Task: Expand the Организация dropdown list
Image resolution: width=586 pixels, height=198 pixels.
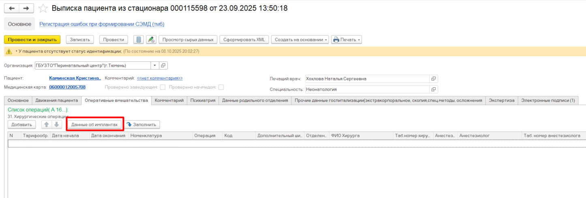Action: coord(155,65)
